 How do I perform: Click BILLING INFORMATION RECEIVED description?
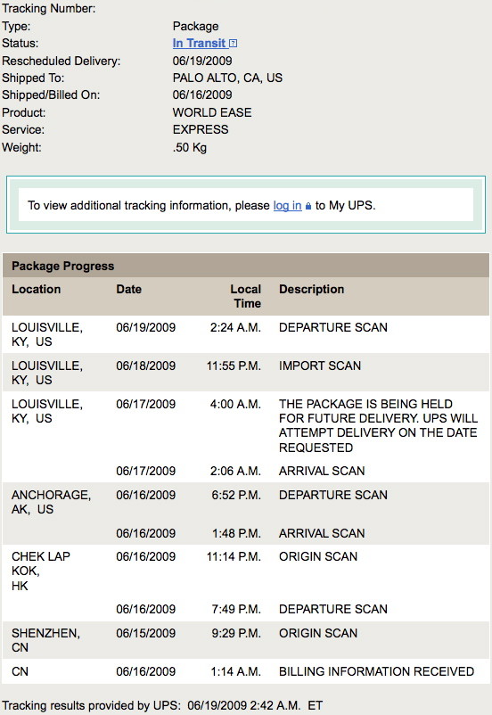[376, 671]
